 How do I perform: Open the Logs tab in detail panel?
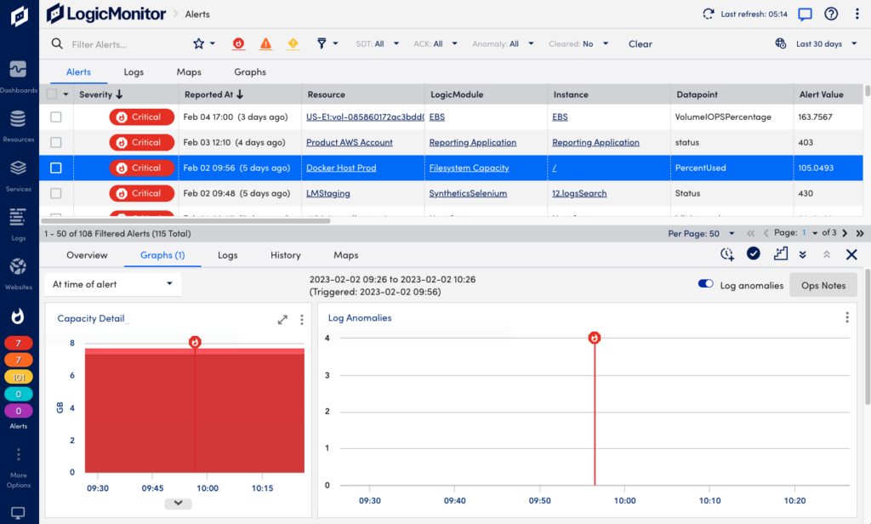(228, 255)
